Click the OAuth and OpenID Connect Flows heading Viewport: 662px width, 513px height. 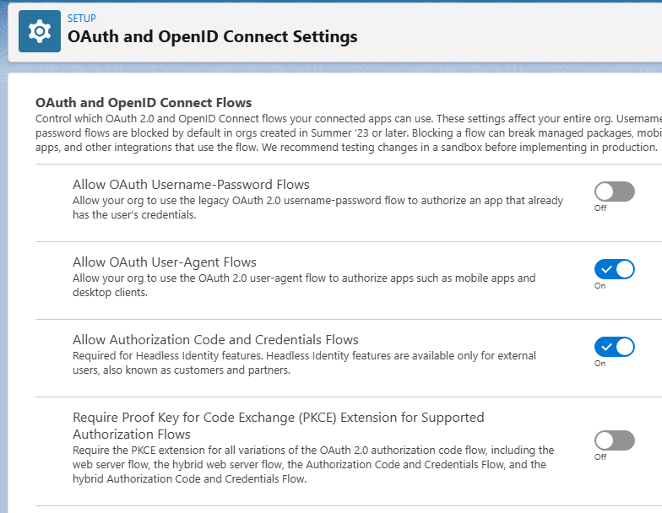click(x=144, y=103)
